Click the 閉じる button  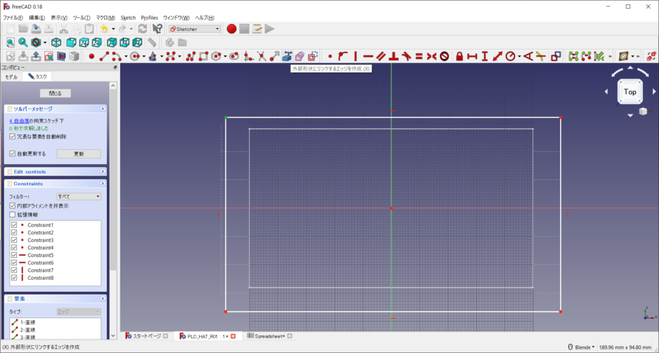(55, 93)
